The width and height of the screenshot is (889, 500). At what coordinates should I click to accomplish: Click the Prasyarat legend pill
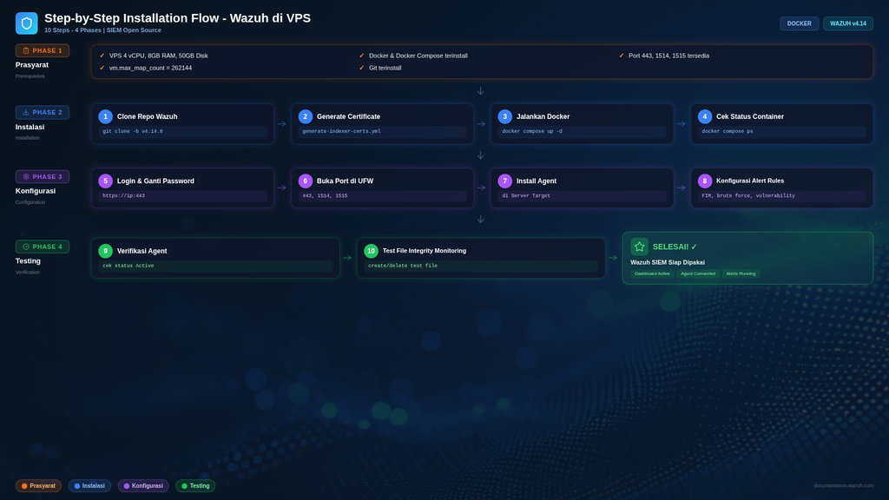click(x=38, y=486)
